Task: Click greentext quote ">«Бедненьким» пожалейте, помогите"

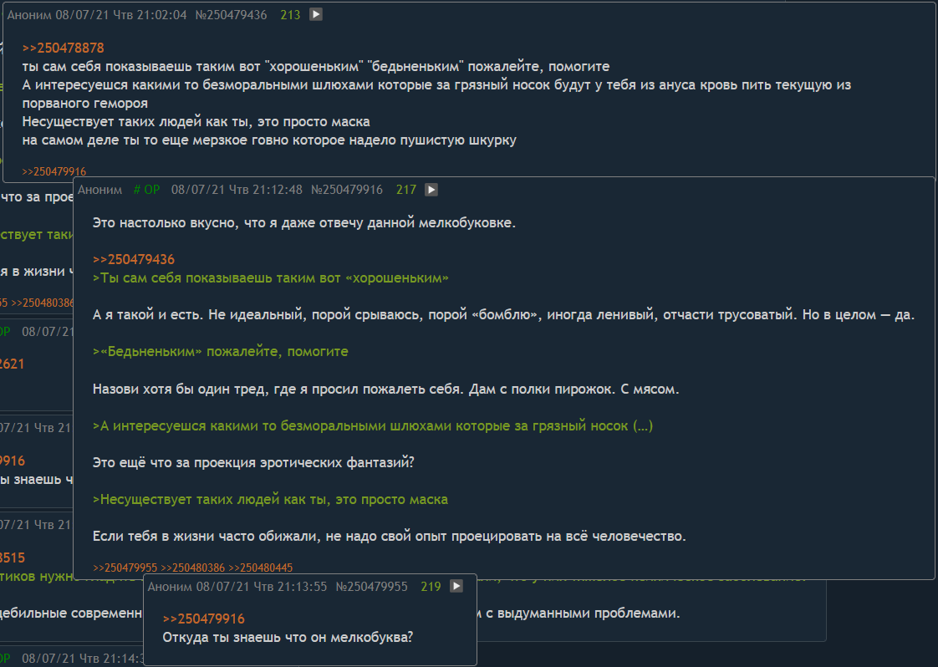Action: click(x=221, y=352)
